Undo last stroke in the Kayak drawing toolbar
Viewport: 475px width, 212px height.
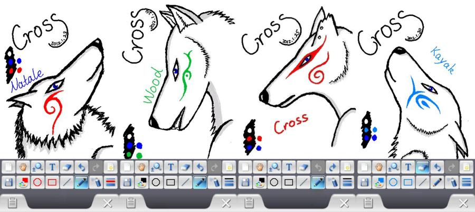(437, 167)
